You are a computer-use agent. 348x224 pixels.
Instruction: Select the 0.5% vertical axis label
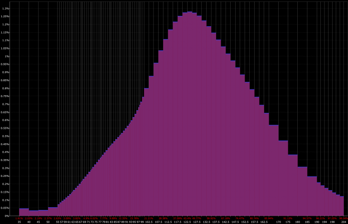point(5,136)
